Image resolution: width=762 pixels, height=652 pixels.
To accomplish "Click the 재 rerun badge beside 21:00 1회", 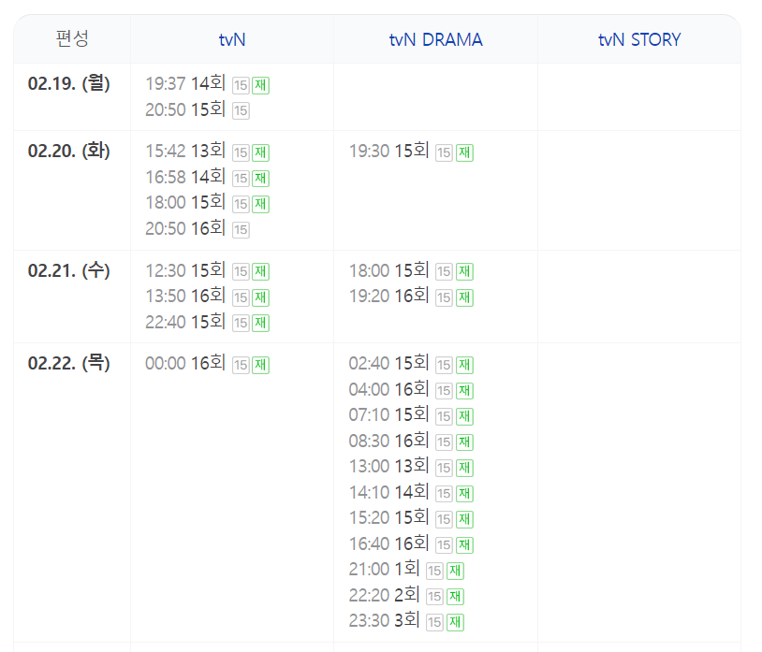I will (x=455, y=571).
